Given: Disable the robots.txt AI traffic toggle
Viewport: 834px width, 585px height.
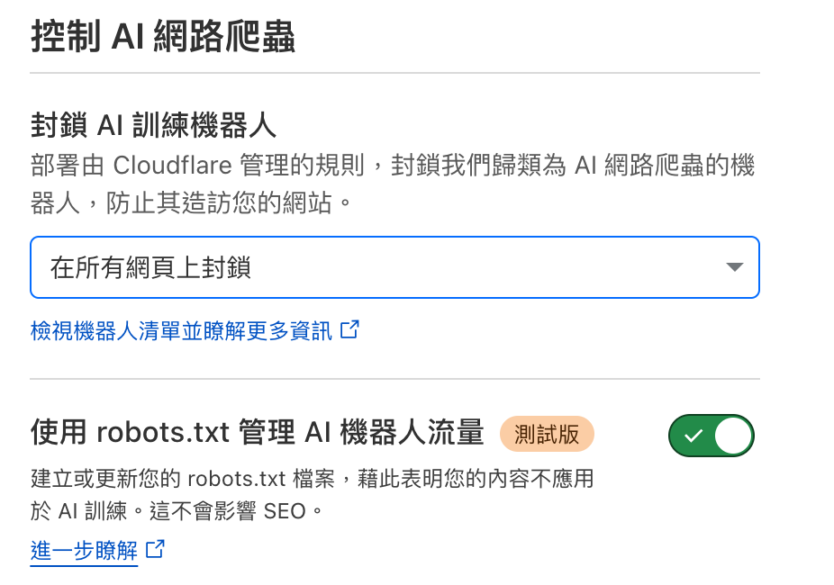Looking at the screenshot, I should tap(711, 436).
